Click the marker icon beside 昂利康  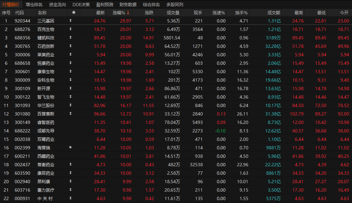coord(71,181)
